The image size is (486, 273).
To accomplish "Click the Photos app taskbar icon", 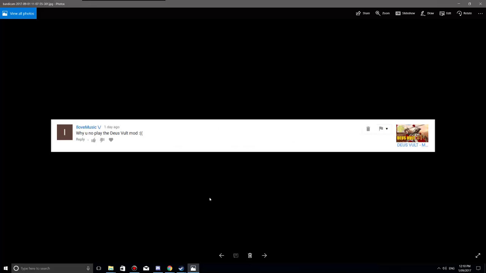I will click(193, 268).
